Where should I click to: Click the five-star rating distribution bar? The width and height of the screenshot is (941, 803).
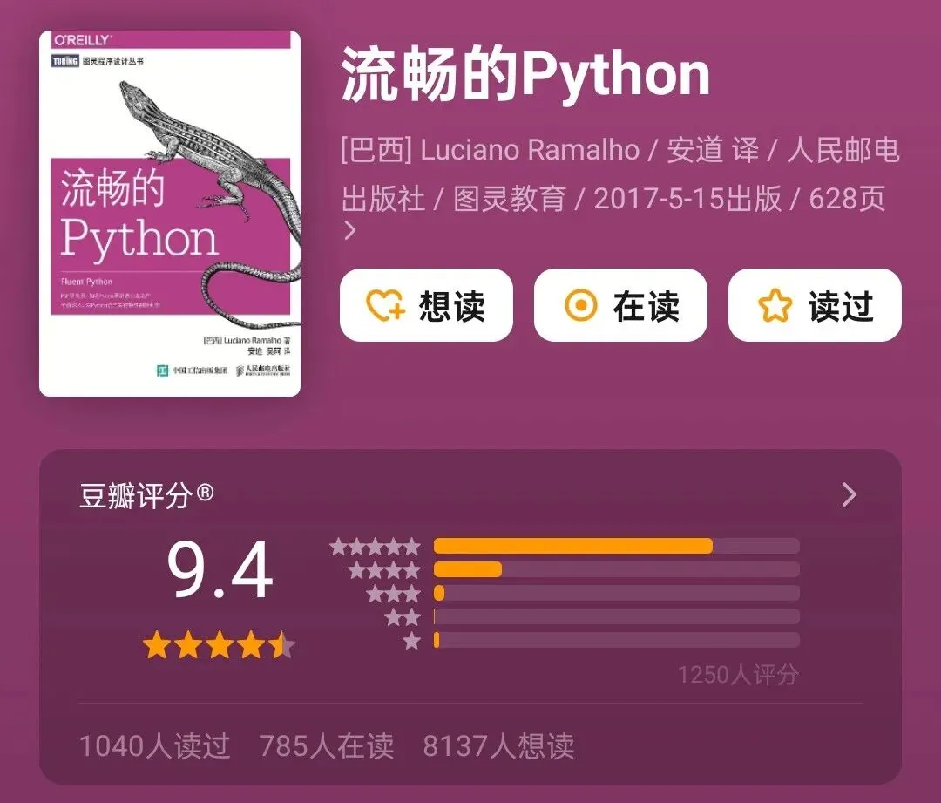[x=616, y=546]
